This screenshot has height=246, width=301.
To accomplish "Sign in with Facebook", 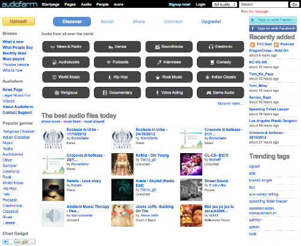I will click(273, 28).
